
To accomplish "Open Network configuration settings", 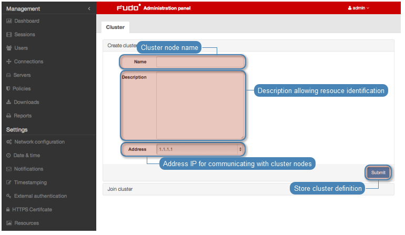I will pos(39,142).
